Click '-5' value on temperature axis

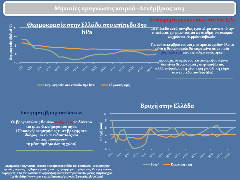point(15,63)
